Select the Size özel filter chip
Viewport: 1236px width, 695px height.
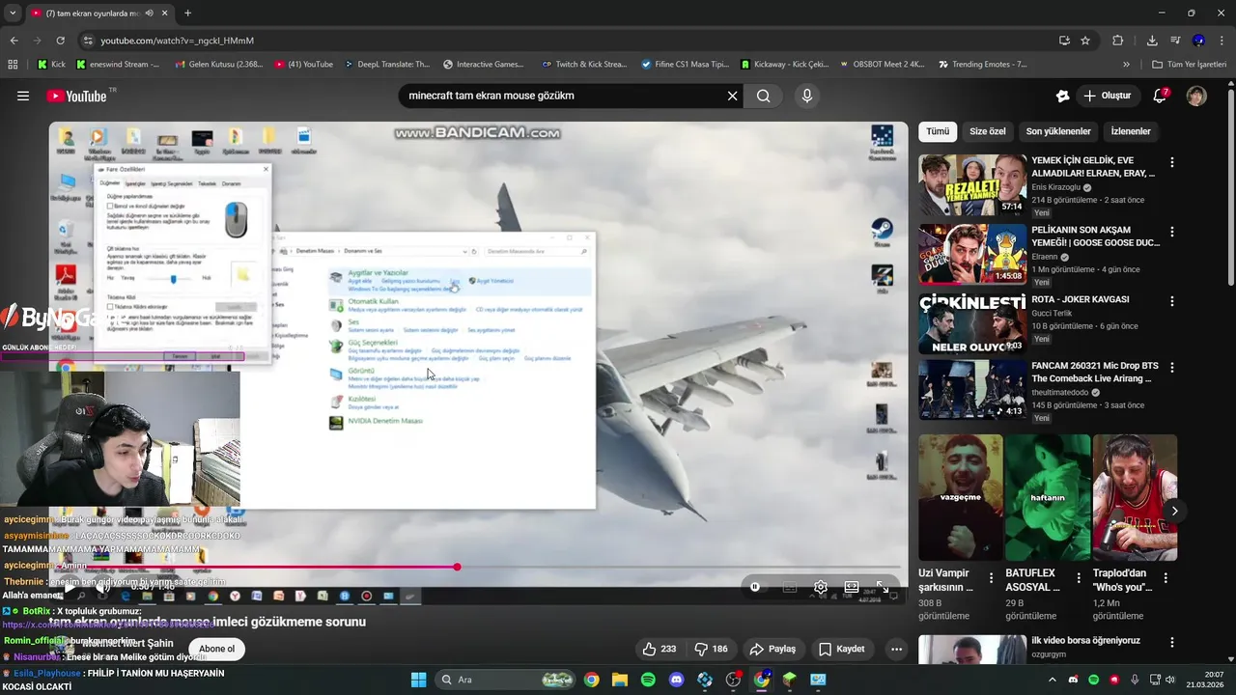[x=988, y=131]
